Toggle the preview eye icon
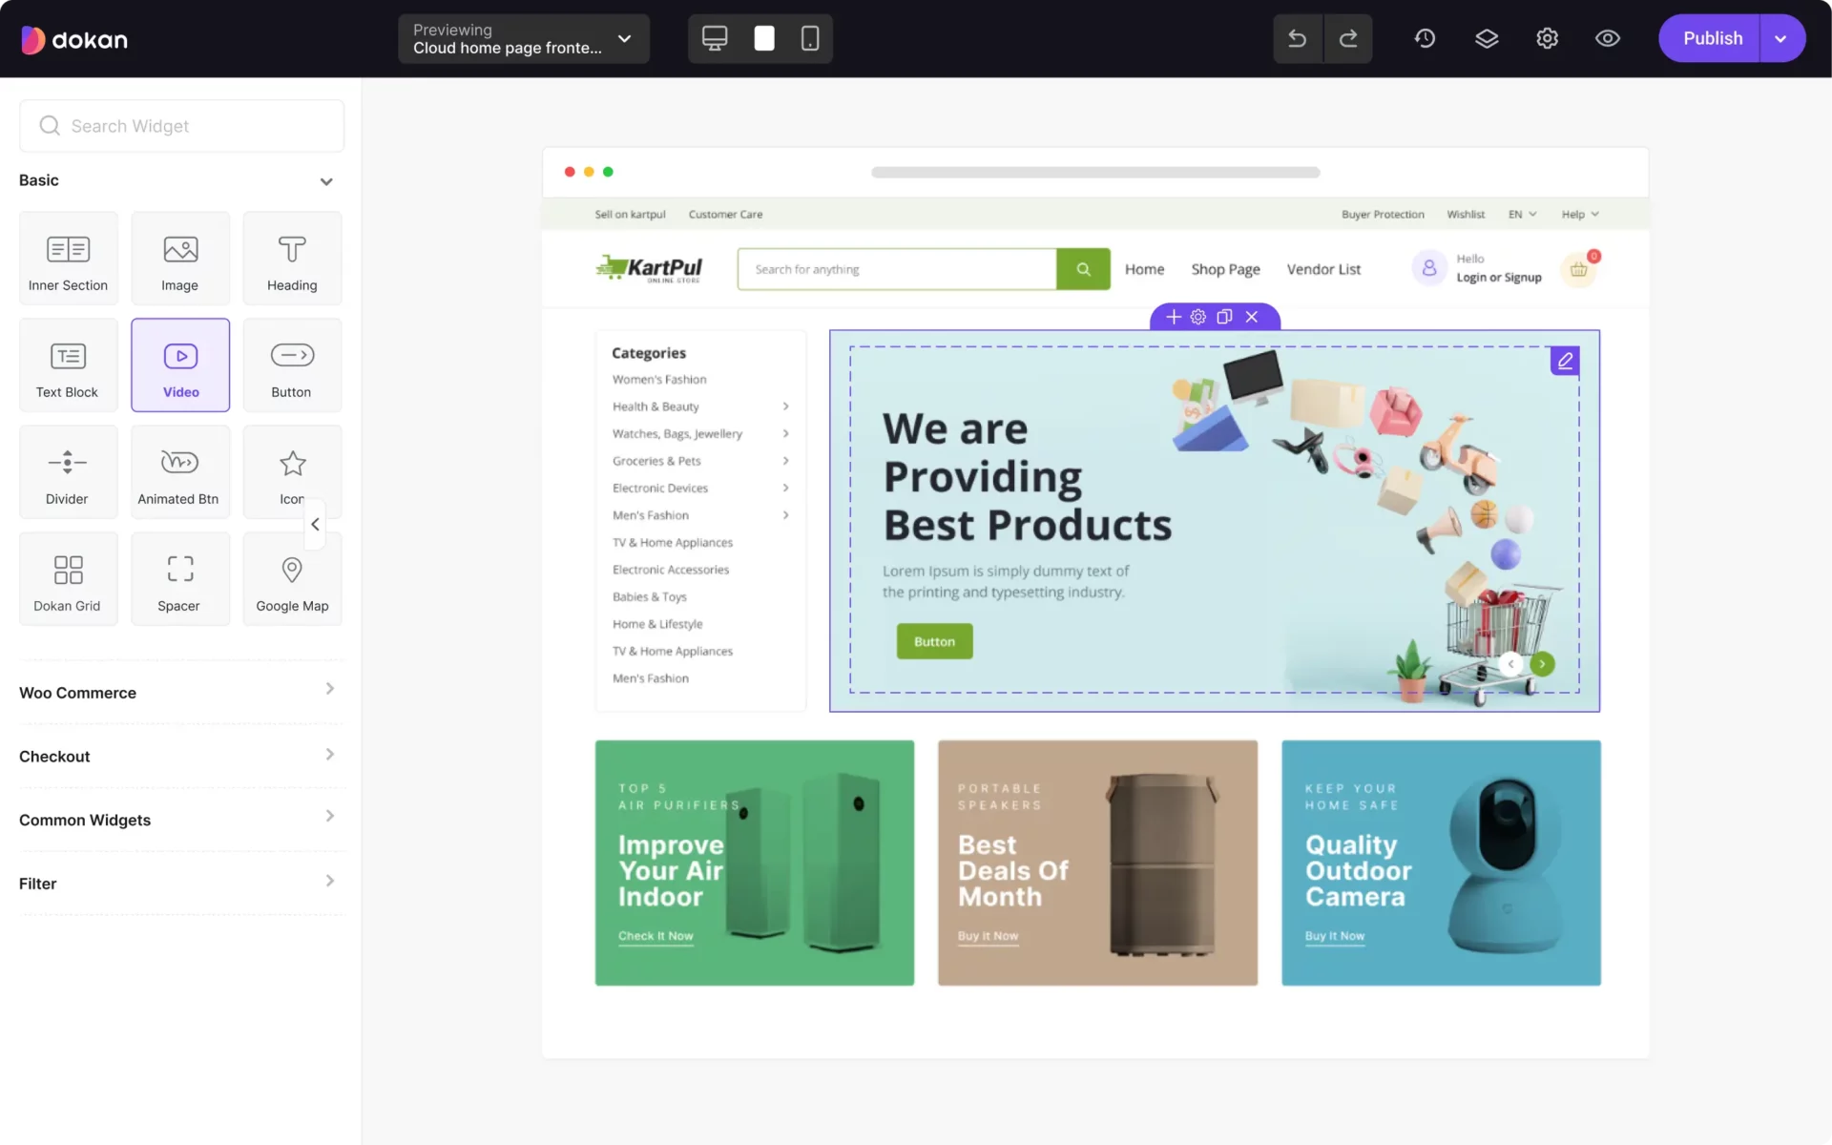1832x1145 pixels. [1608, 37]
